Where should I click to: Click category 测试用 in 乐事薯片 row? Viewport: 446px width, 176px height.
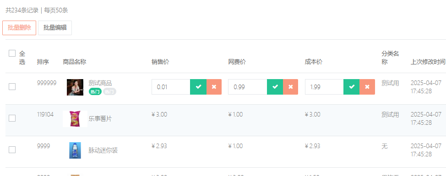point(390,115)
